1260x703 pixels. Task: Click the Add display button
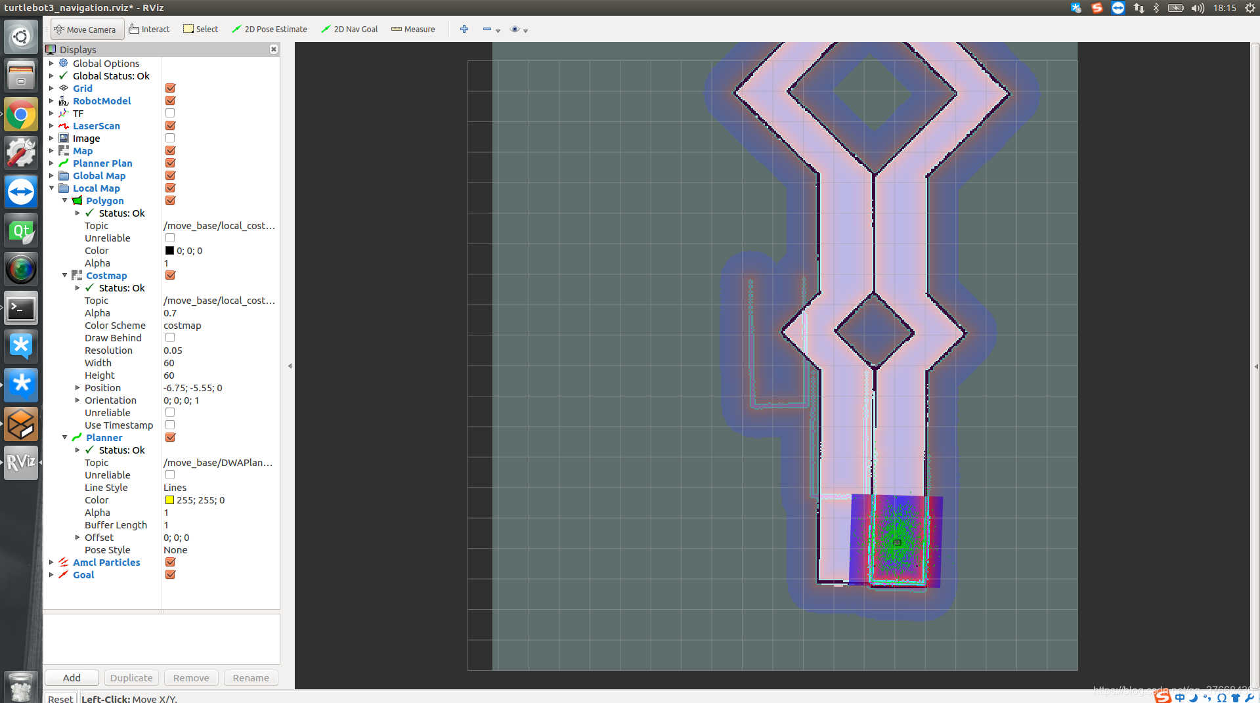[72, 677]
